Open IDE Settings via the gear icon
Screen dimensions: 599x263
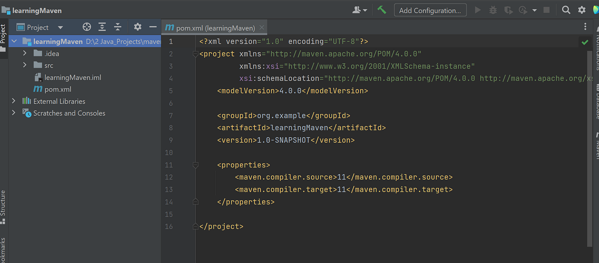click(581, 10)
